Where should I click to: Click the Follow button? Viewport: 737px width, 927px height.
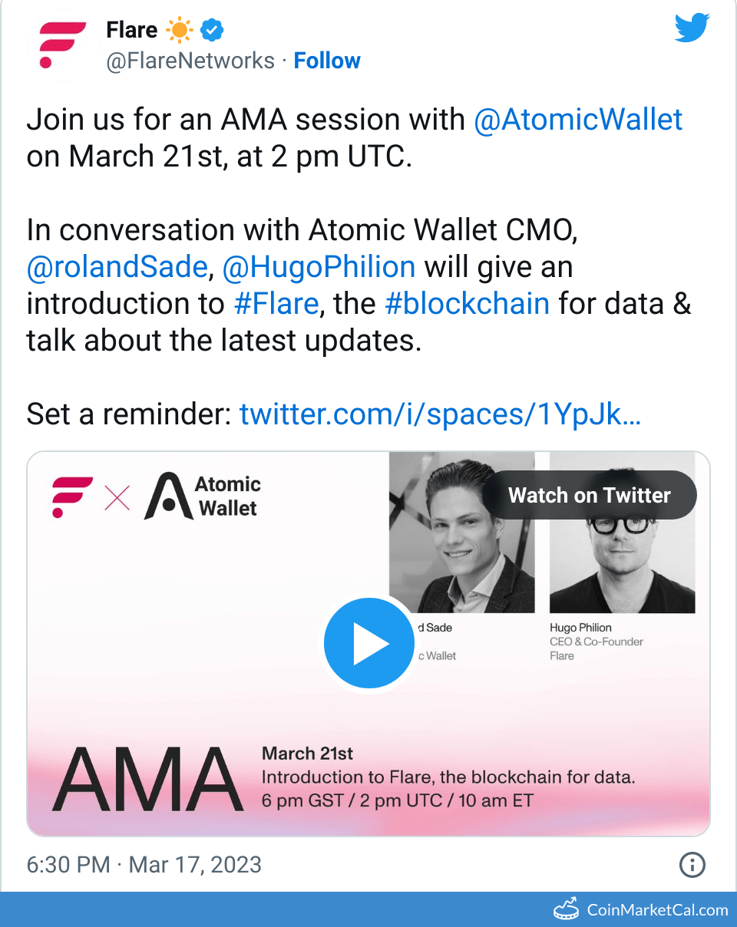coord(327,61)
